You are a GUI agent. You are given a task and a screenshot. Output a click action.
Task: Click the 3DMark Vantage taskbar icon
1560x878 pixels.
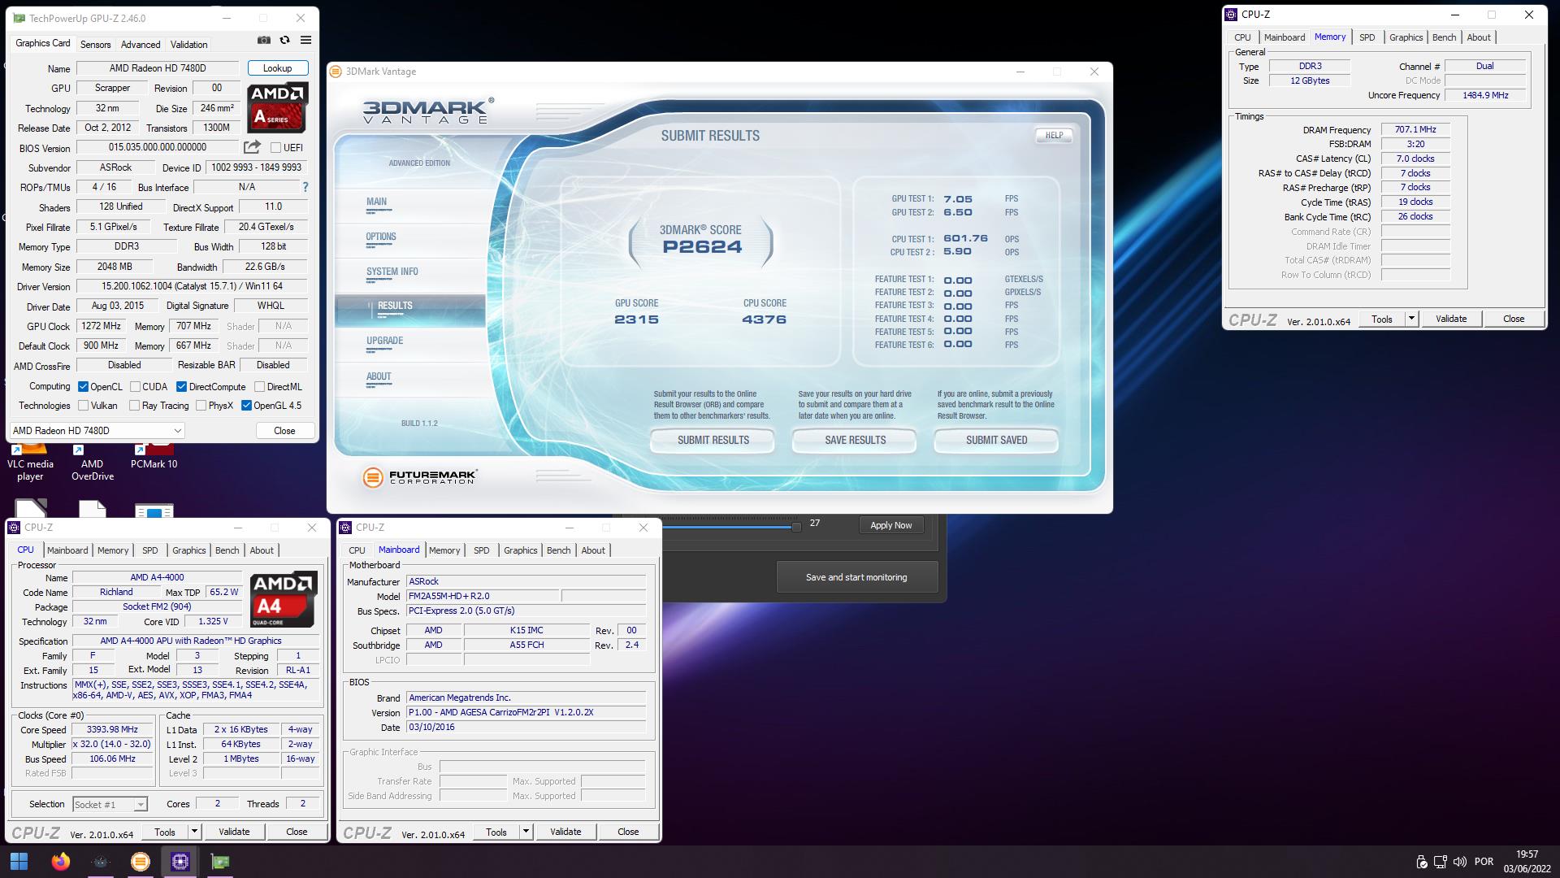[141, 861]
